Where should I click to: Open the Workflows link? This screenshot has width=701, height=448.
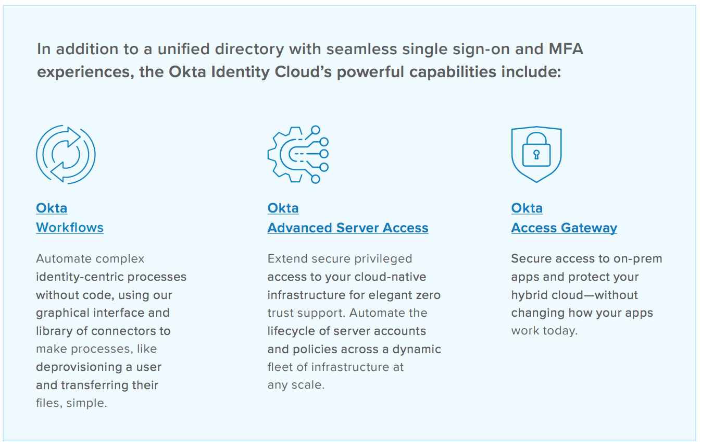(x=70, y=228)
